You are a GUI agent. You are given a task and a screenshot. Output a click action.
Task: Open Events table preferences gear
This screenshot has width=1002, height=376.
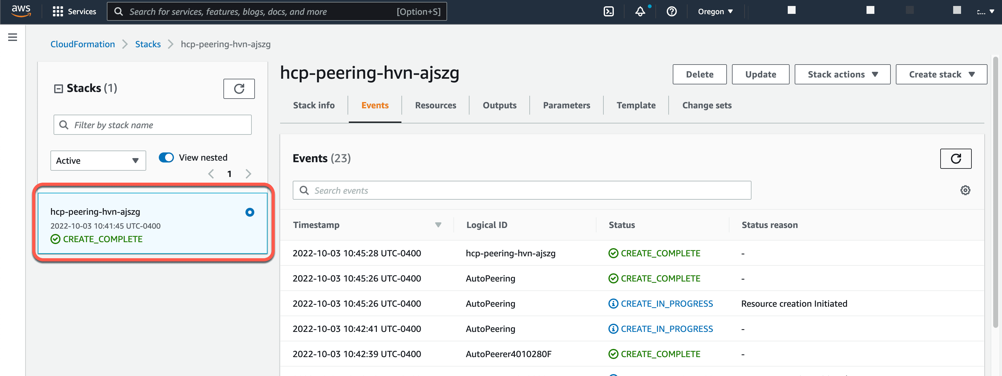tap(965, 190)
